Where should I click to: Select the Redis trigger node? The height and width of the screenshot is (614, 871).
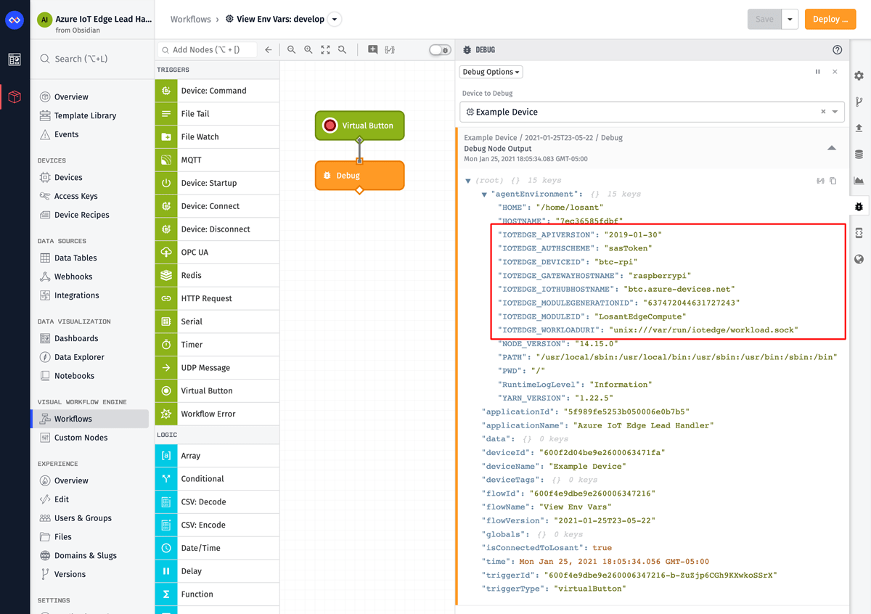(x=217, y=275)
